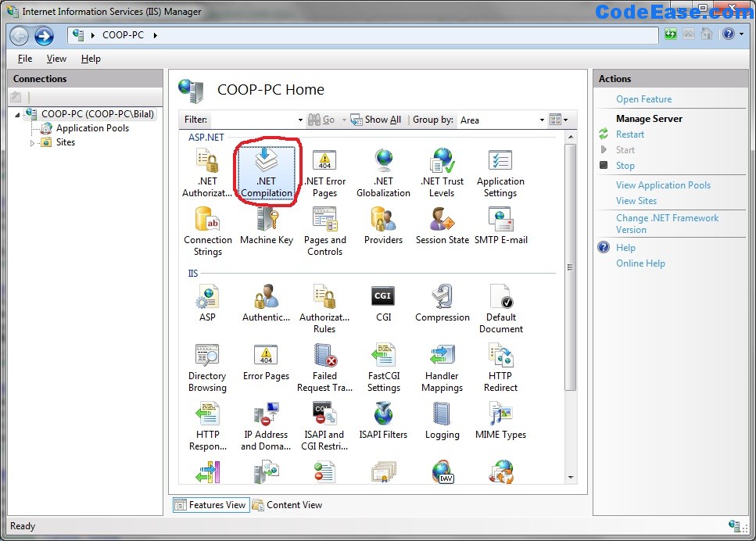Image resolution: width=756 pixels, height=541 pixels.
Task: Select Application Pools in Connections tree
Action: click(92, 128)
